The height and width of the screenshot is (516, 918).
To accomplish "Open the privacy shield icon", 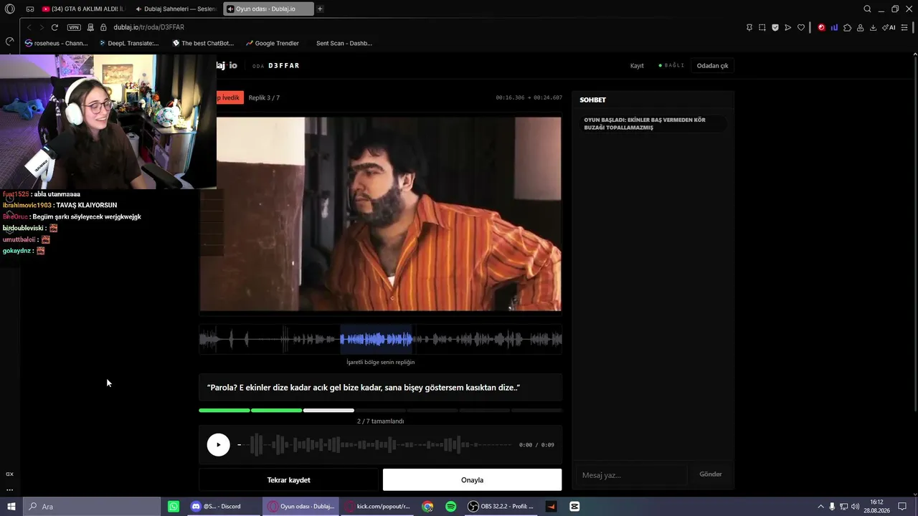I will point(775,27).
